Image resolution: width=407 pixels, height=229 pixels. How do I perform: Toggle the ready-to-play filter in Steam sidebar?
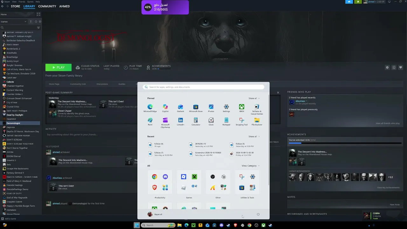[x=40, y=22]
